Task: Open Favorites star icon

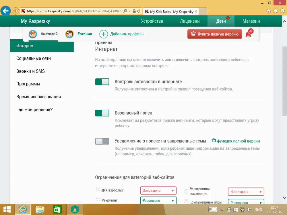Action: click(x=276, y=11)
